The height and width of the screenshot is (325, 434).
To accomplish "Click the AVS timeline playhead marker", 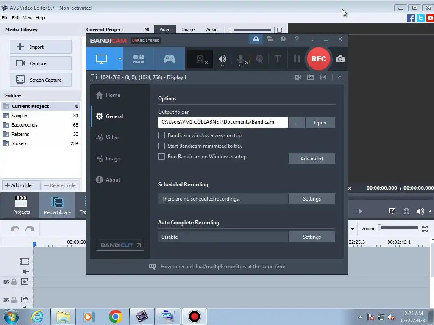I will [35, 244].
